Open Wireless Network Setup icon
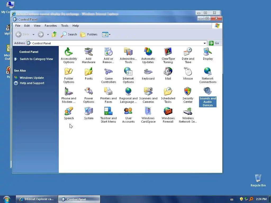 [x=188, y=115]
